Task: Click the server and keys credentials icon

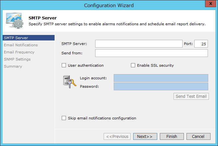Action: pos(70,82)
